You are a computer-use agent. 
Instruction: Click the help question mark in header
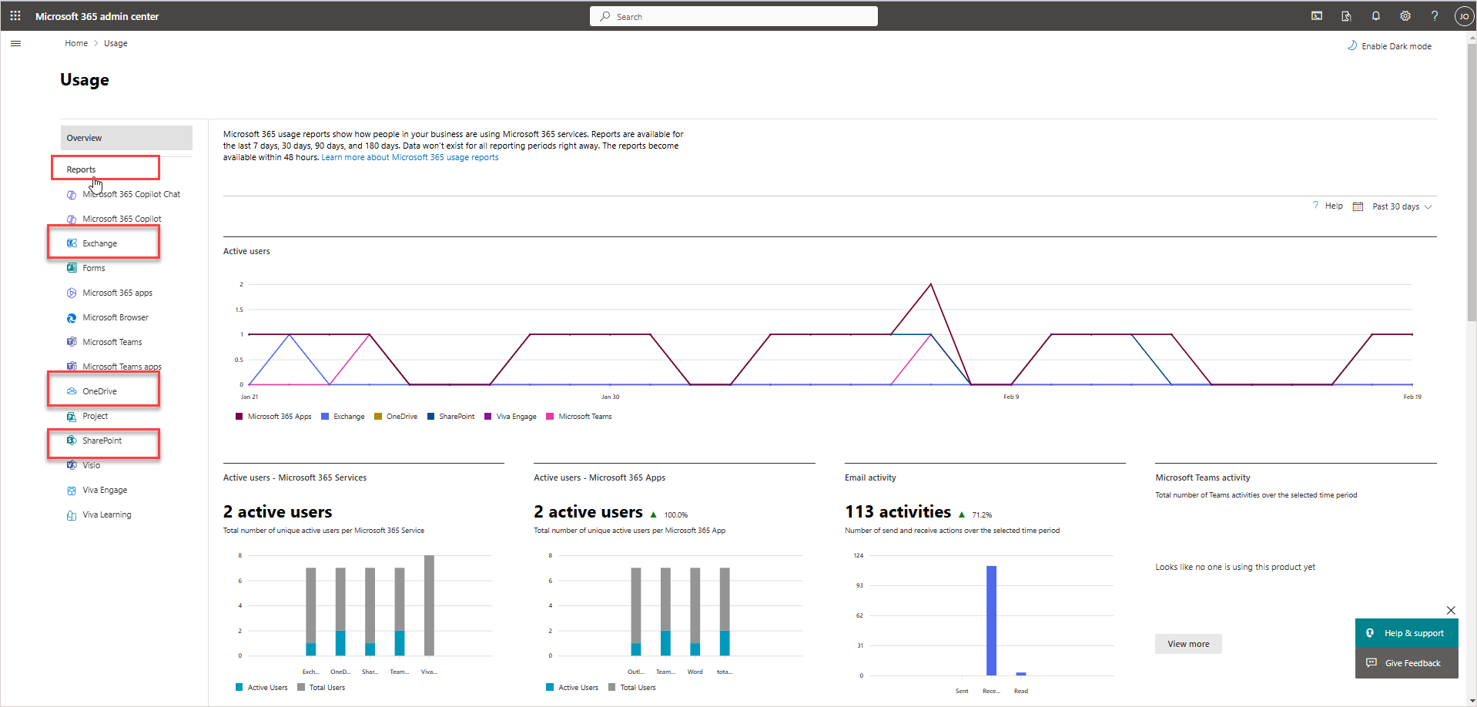[x=1434, y=16]
